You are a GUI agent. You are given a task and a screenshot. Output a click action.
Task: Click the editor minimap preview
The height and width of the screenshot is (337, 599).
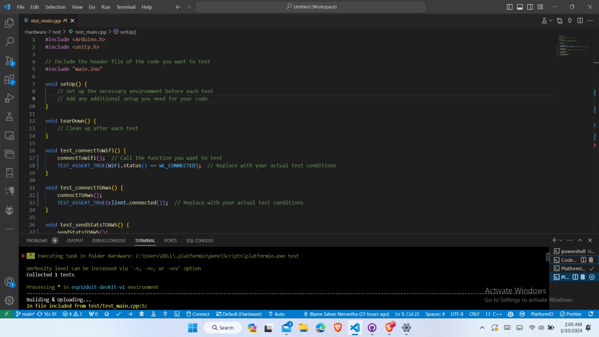click(x=575, y=46)
